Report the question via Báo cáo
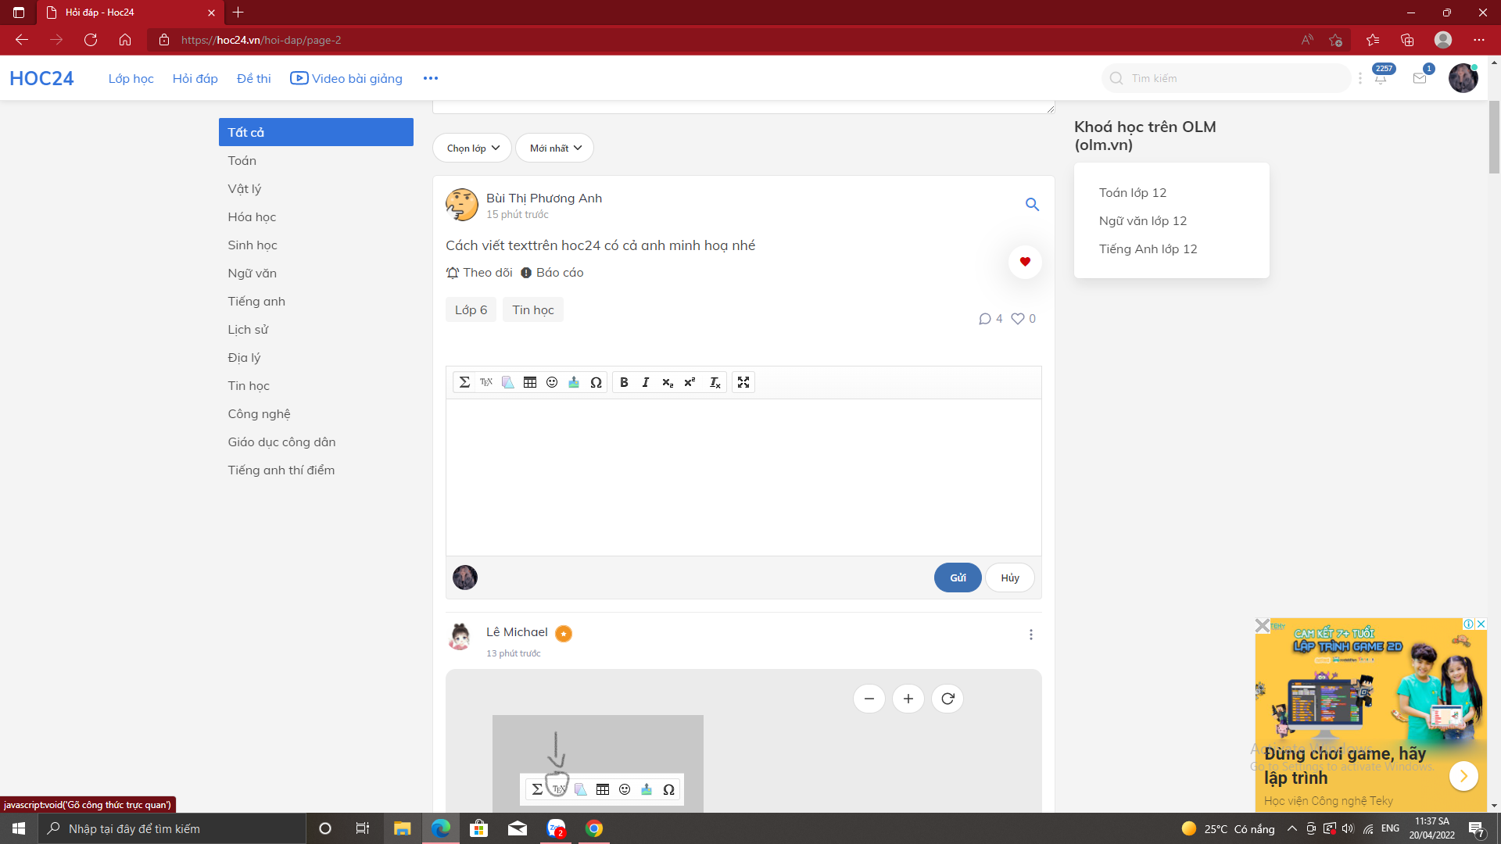The width and height of the screenshot is (1501, 844). (552, 272)
